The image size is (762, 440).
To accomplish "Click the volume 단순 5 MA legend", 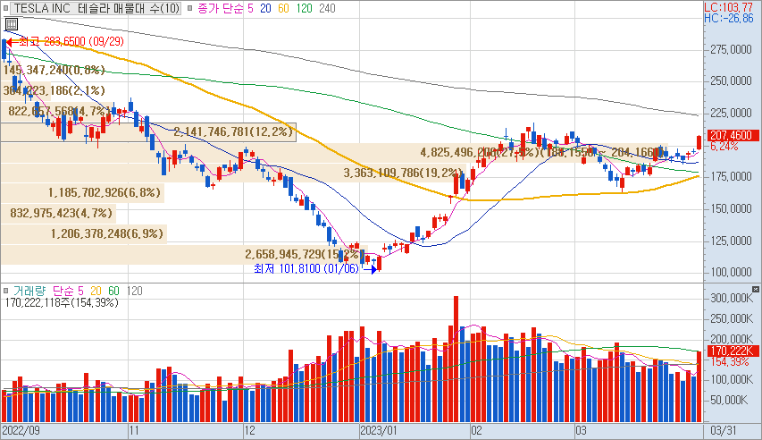I will [68, 291].
